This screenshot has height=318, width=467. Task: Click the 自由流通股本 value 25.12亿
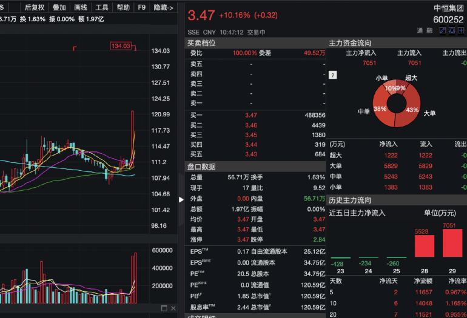(x=315, y=251)
